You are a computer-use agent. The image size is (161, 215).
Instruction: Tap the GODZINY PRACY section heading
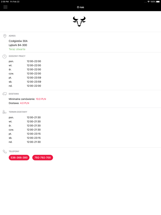pos(17,56)
